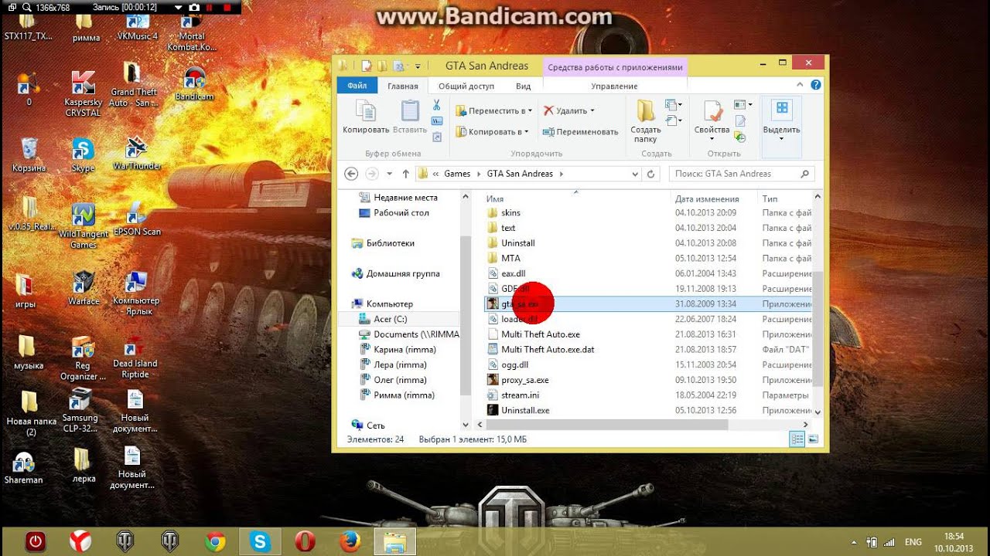Image resolution: width=990 pixels, height=556 pixels.
Task: Switch to the Вид tab
Action: coord(524,86)
